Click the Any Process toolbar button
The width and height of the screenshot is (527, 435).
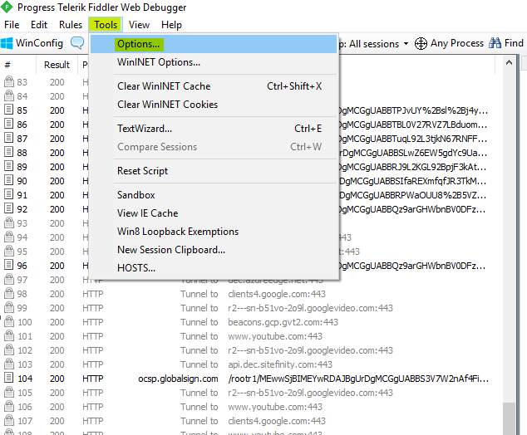coord(449,43)
